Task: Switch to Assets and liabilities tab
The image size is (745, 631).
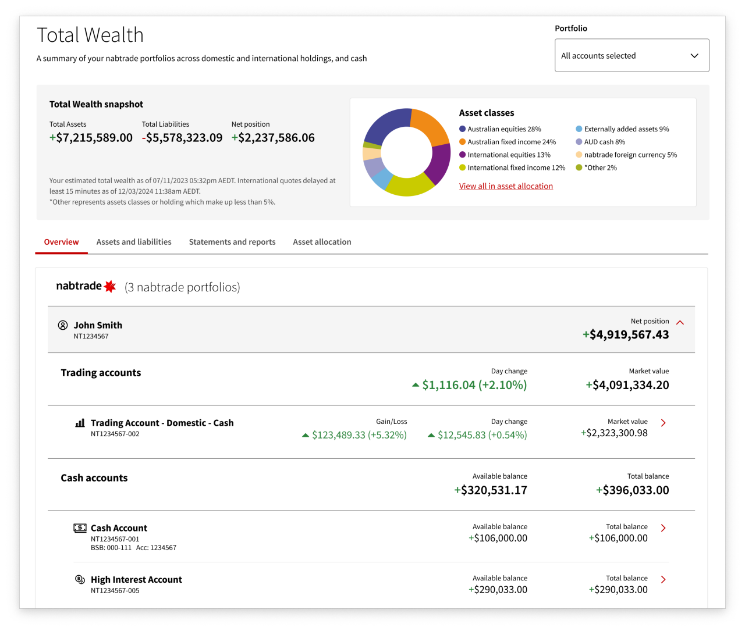Action: (x=134, y=242)
